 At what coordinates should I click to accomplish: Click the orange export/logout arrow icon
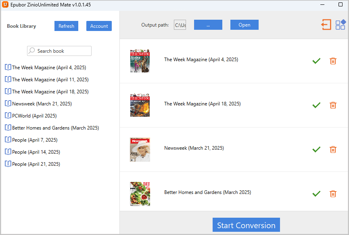tap(326, 25)
